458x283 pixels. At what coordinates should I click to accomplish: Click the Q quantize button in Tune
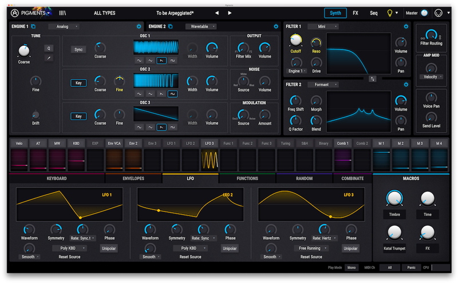pyautogui.click(x=49, y=48)
